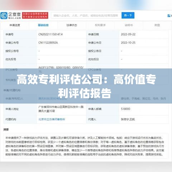Switch to the 说明书 tab

(129, 25)
